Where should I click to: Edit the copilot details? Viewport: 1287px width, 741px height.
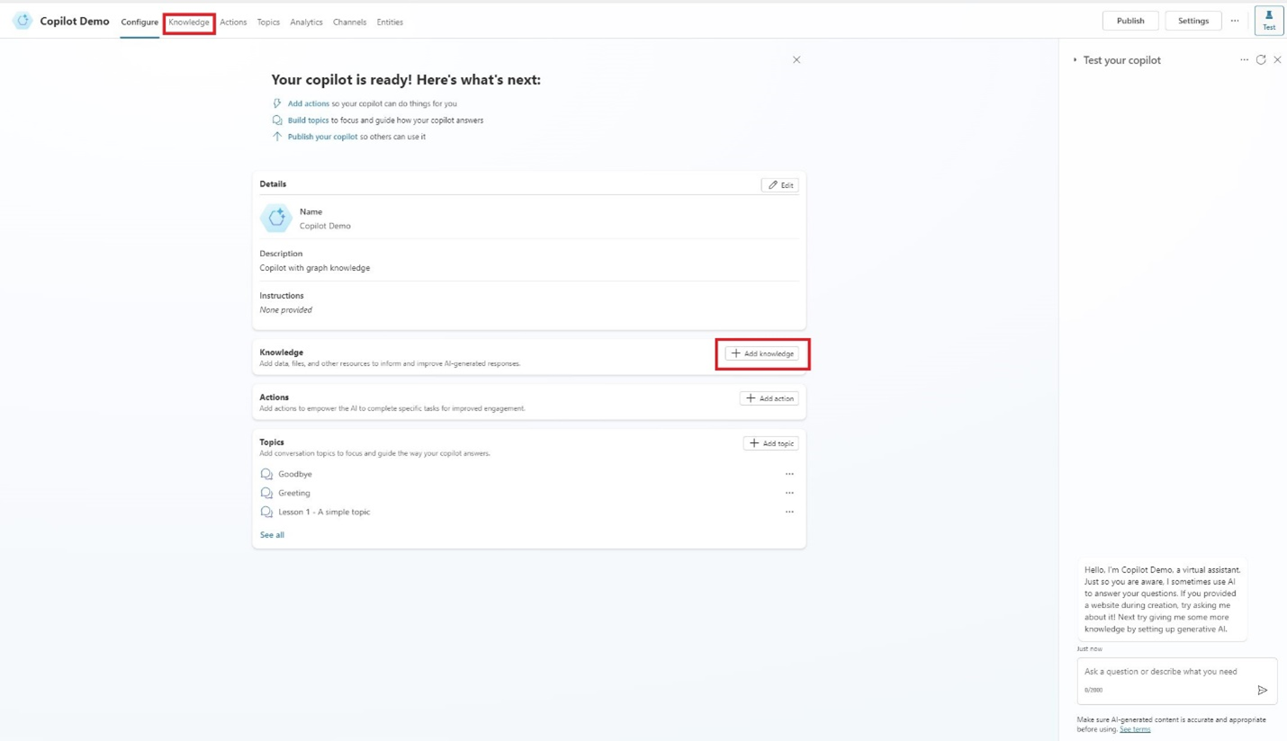click(x=779, y=185)
